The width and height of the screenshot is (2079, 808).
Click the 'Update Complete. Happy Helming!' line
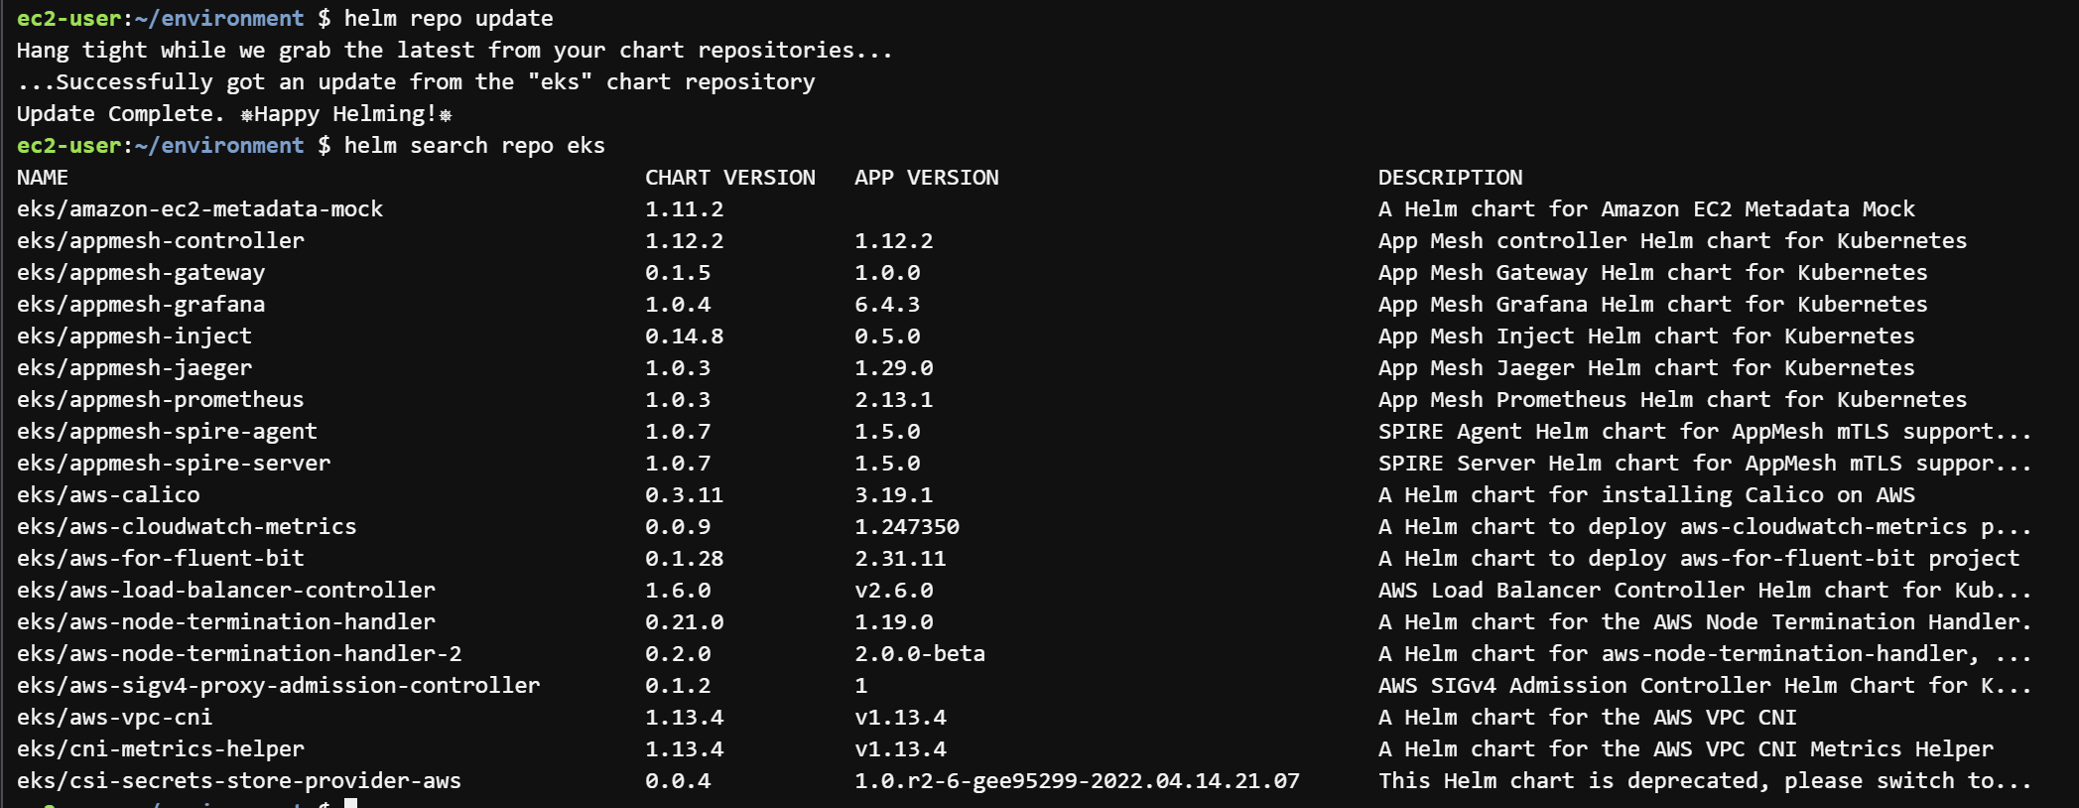(234, 114)
